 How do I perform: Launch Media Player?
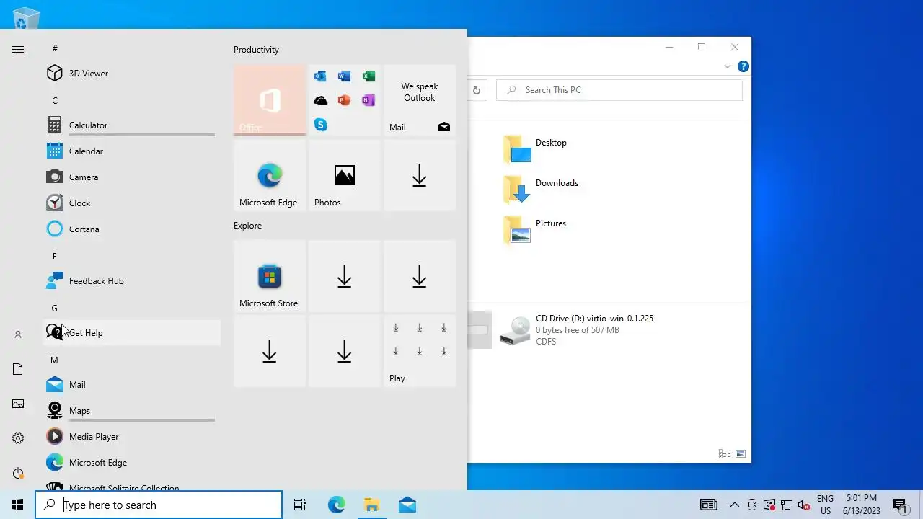point(131,437)
